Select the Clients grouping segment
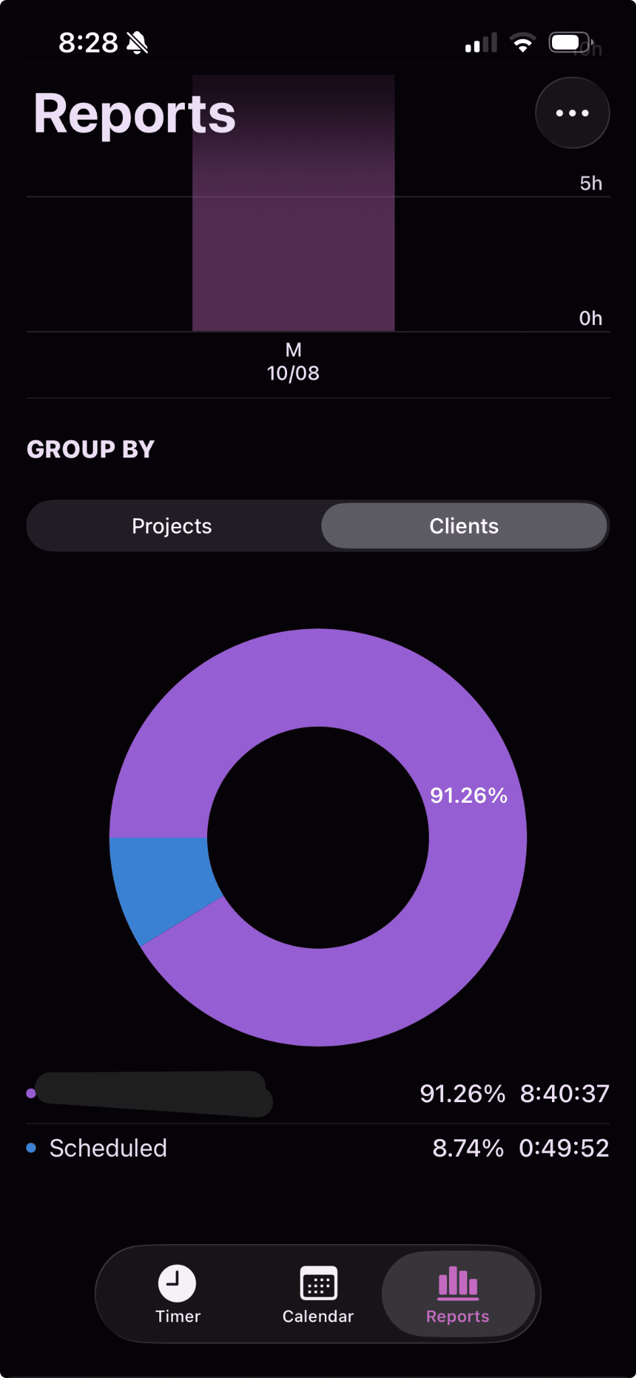Image resolution: width=636 pixels, height=1378 pixels. click(464, 525)
